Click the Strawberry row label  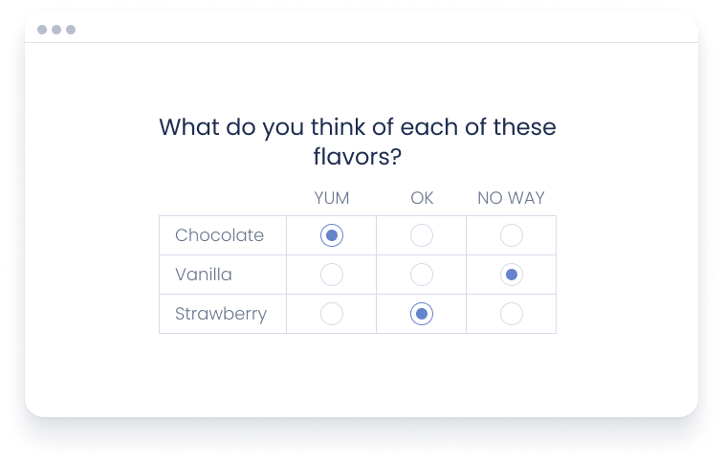click(221, 314)
